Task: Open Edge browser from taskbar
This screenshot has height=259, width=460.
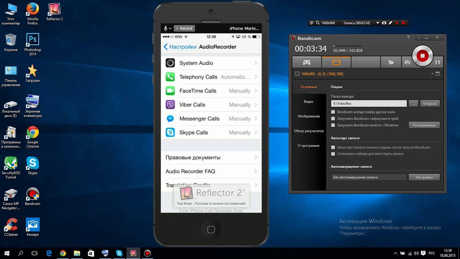Action: [x=49, y=253]
